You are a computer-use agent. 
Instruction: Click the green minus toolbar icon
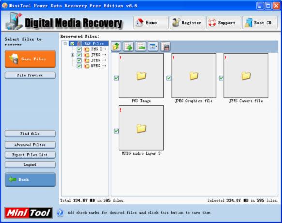pos(141,46)
